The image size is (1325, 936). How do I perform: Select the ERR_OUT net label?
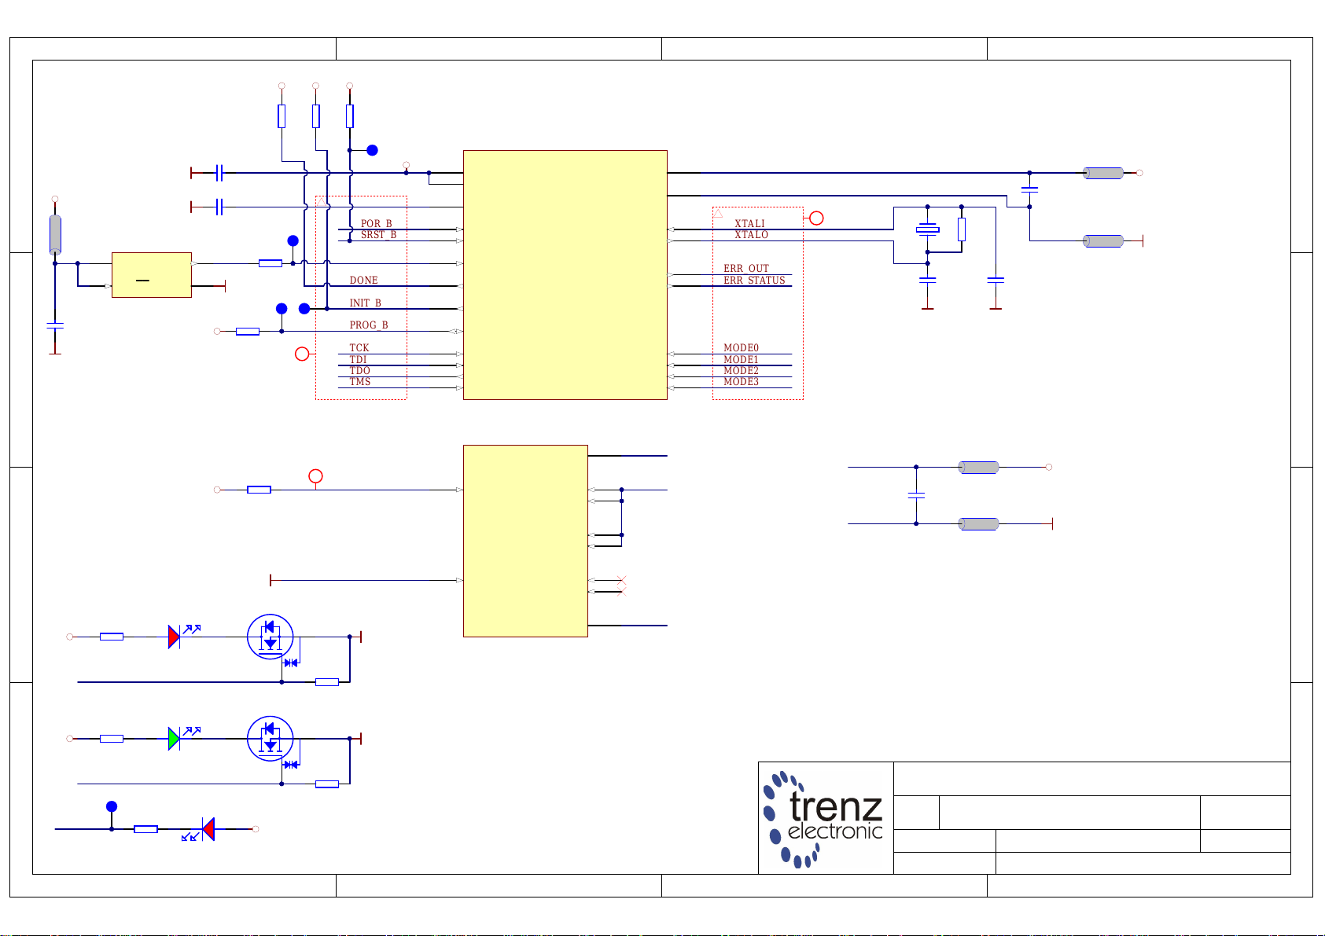pyautogui.click(x=746, y=269)
